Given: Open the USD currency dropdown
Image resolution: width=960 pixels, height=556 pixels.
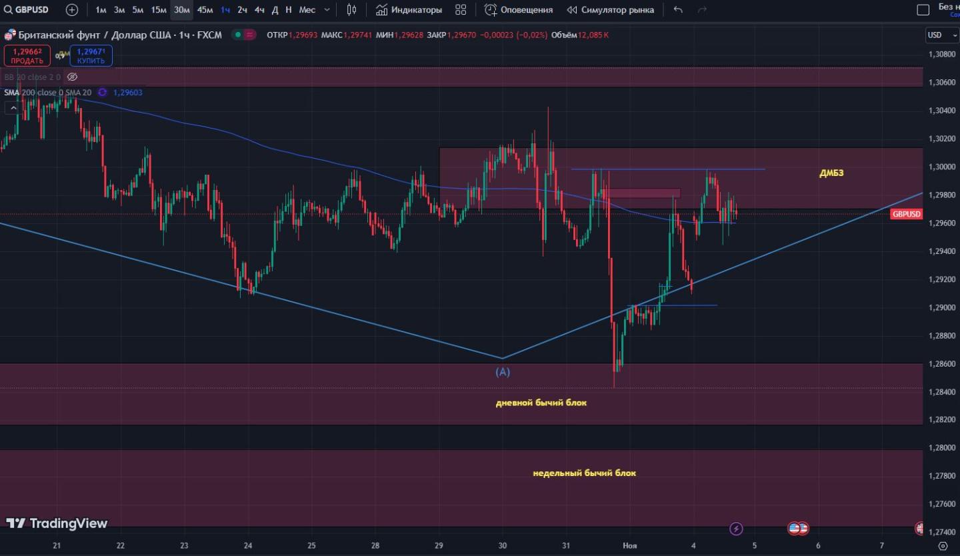Looking at the screenshot, I should (941, 35).
